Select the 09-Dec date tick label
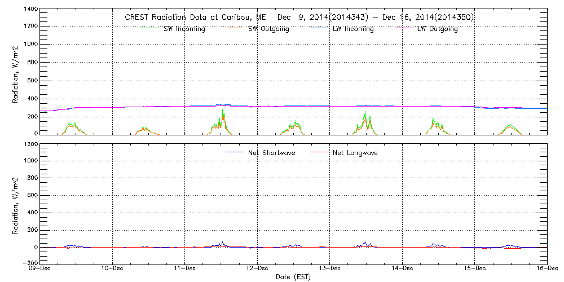Image resolution: width=564 pixels, height=282 pixels. 41,269
